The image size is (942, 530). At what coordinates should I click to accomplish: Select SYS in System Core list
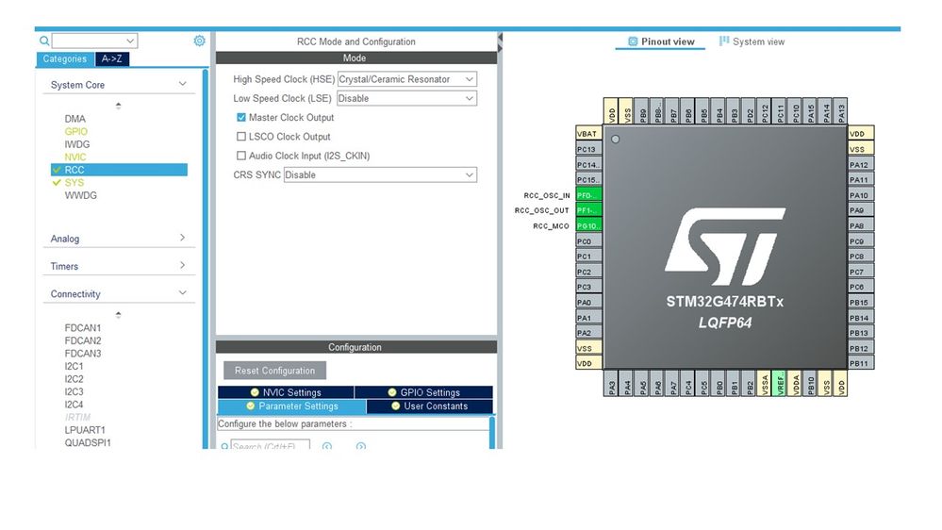(x=74, y=183)
